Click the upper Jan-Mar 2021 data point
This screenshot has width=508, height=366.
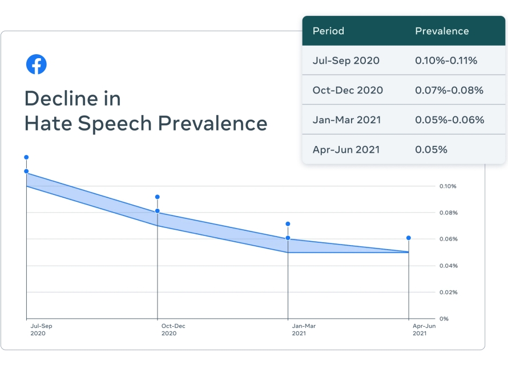(x=288, y=224)
